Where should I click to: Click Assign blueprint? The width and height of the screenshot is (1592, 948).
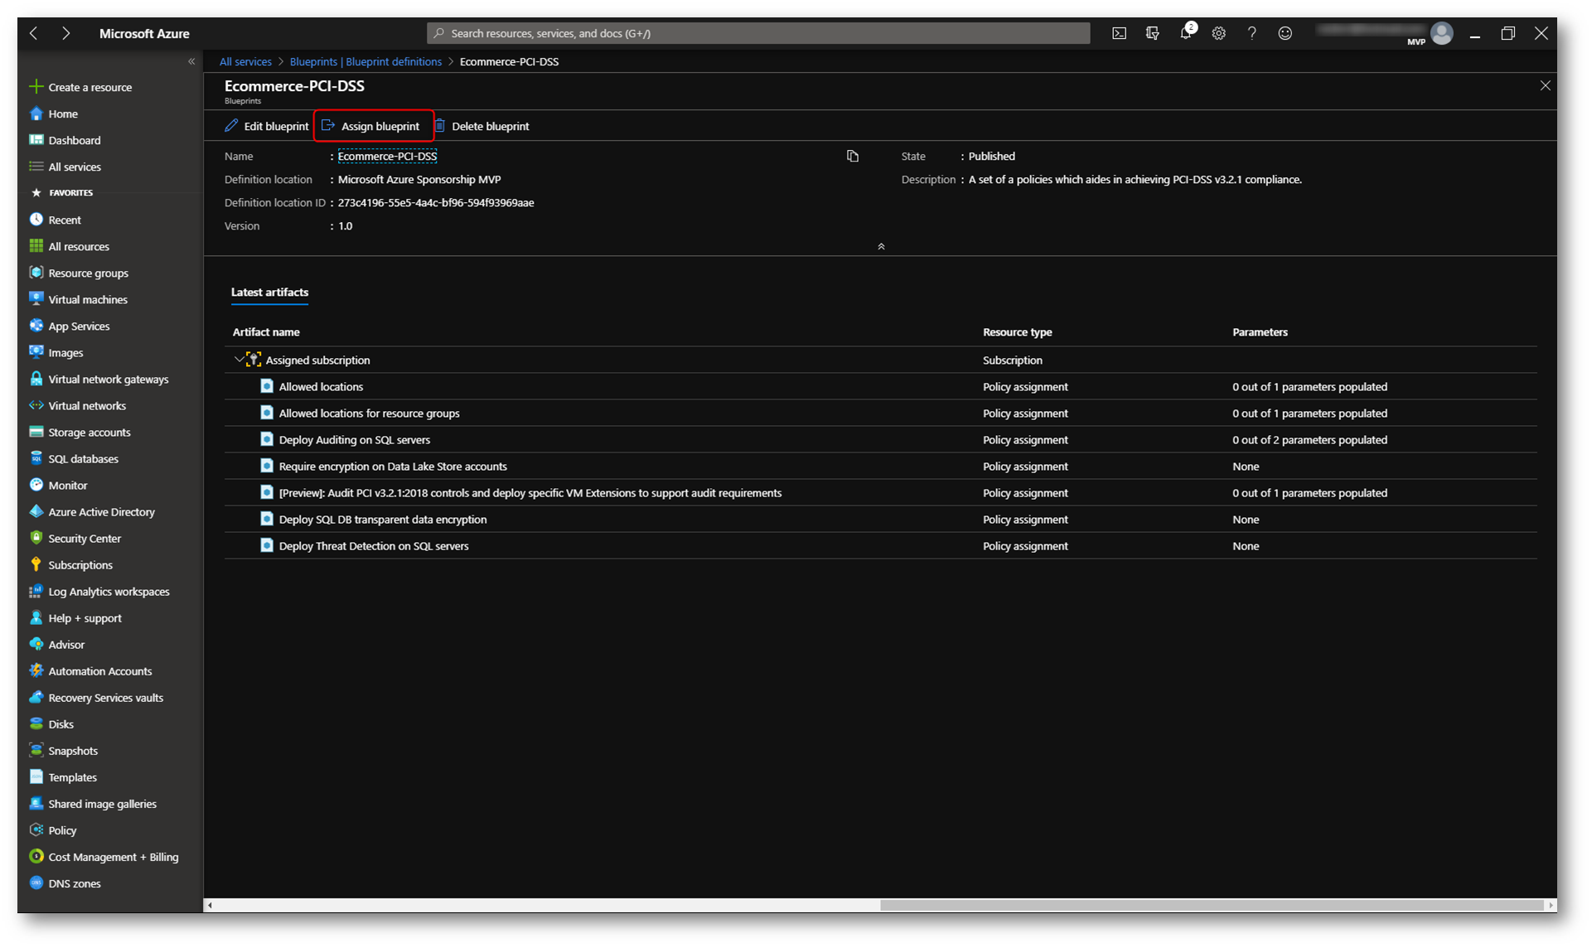click(x=370, y=126)
